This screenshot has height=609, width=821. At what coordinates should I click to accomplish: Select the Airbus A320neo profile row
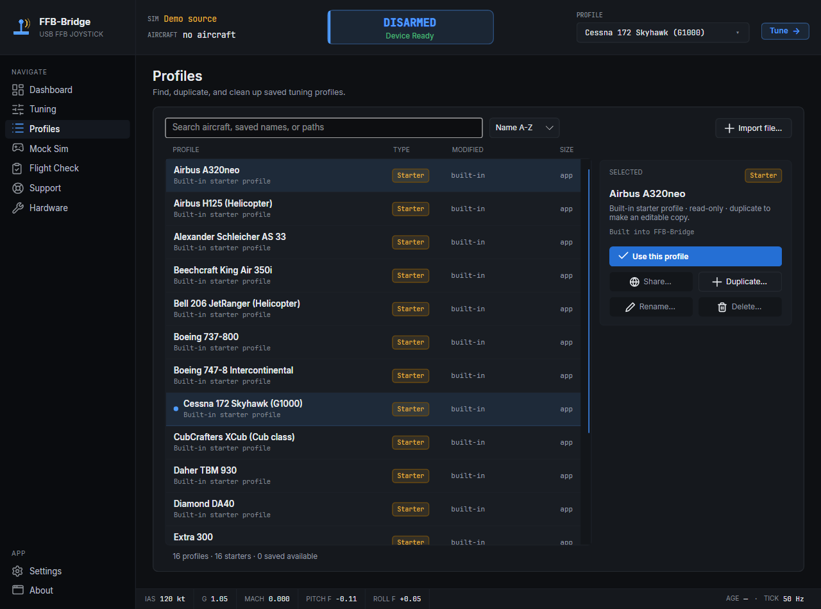point(373,175)
